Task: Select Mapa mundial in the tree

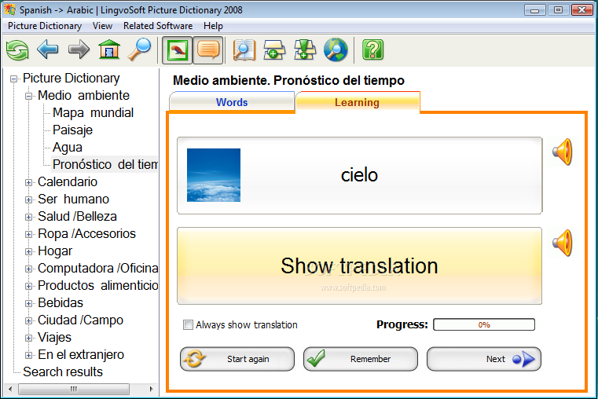Action: [93, 113]
